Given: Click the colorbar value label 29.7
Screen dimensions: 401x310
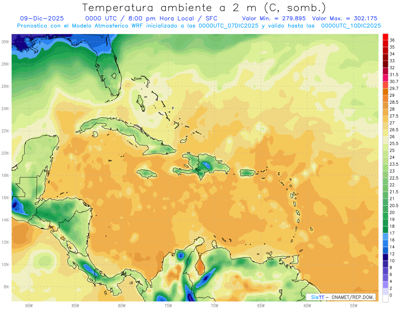Looking at the screenshot, I should click(394, 88).
